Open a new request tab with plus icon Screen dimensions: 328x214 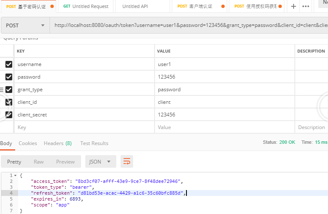(293, 6)
